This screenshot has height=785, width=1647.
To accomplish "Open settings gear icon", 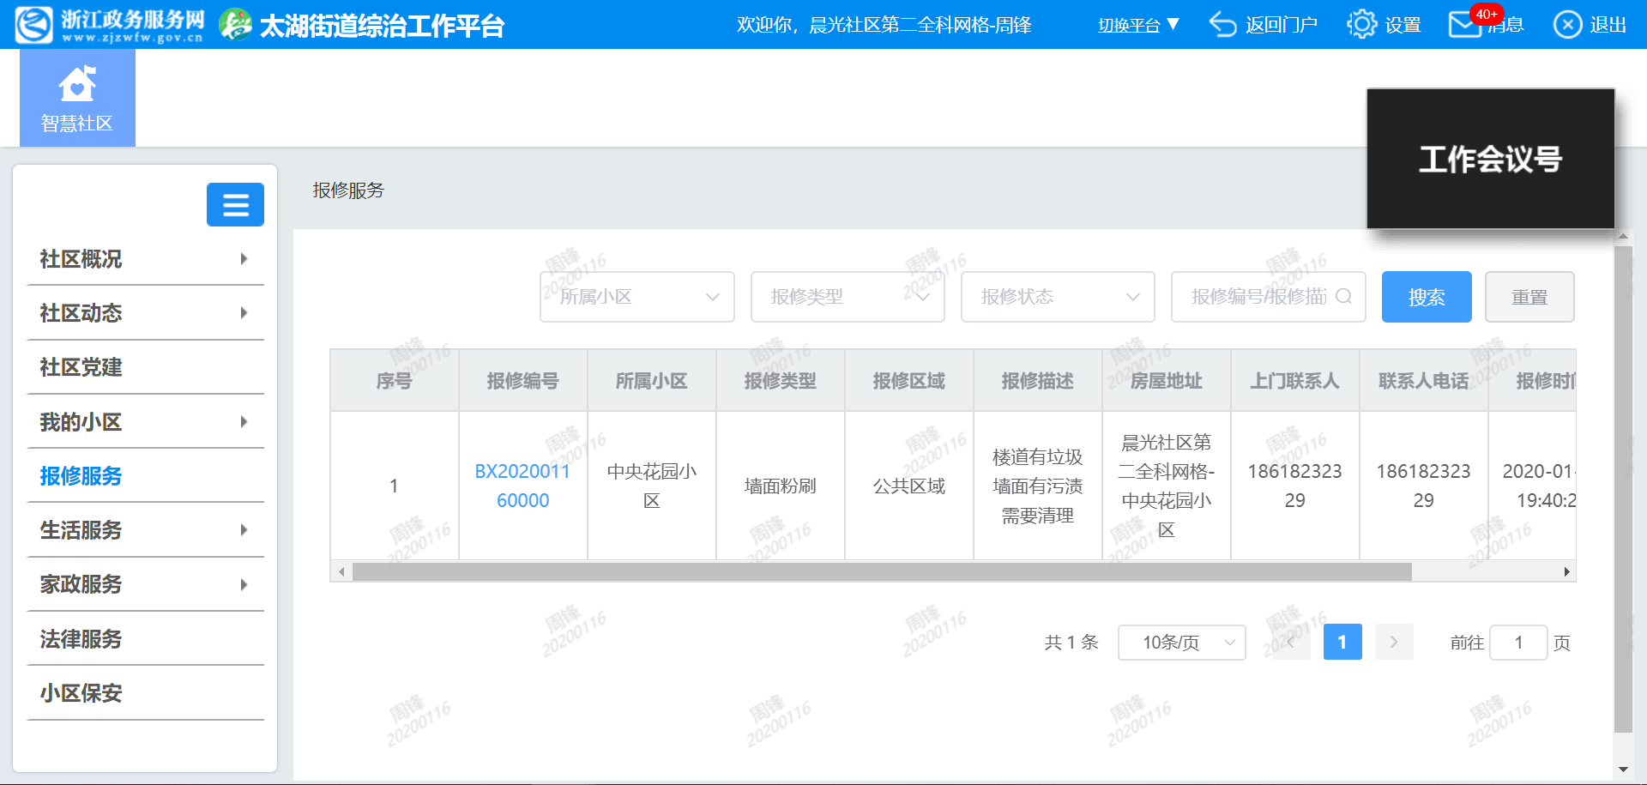I will [1361, 25].
